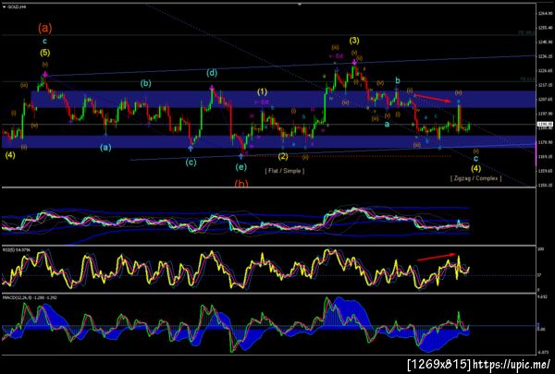The width and height of the screenshot is (555, 374).
Task: Click the MACD(12,26,9) indicator label
Action: click(x=30, y=297)
